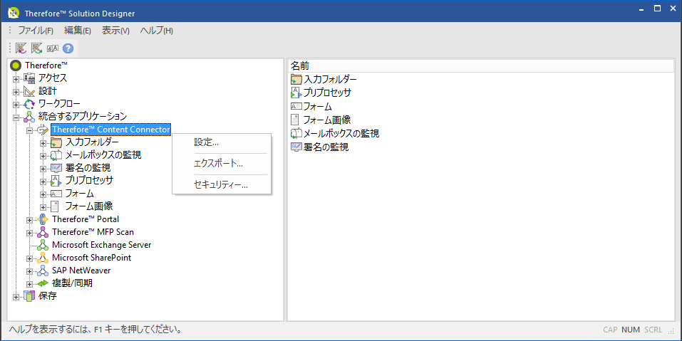
Task: Open the 表示(V) menu
Action: click(115, 31)
